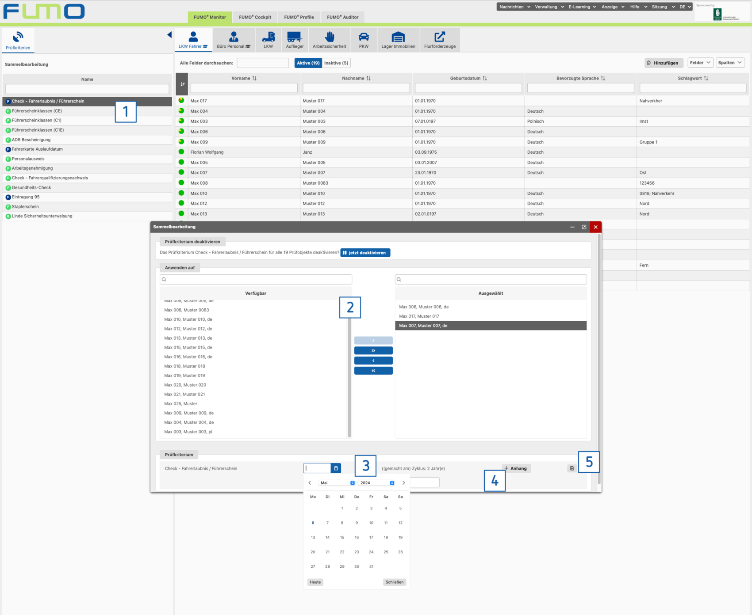Open the Felder dropdown
The height and width of the screenshot is (615, 752).
point(700,63)
